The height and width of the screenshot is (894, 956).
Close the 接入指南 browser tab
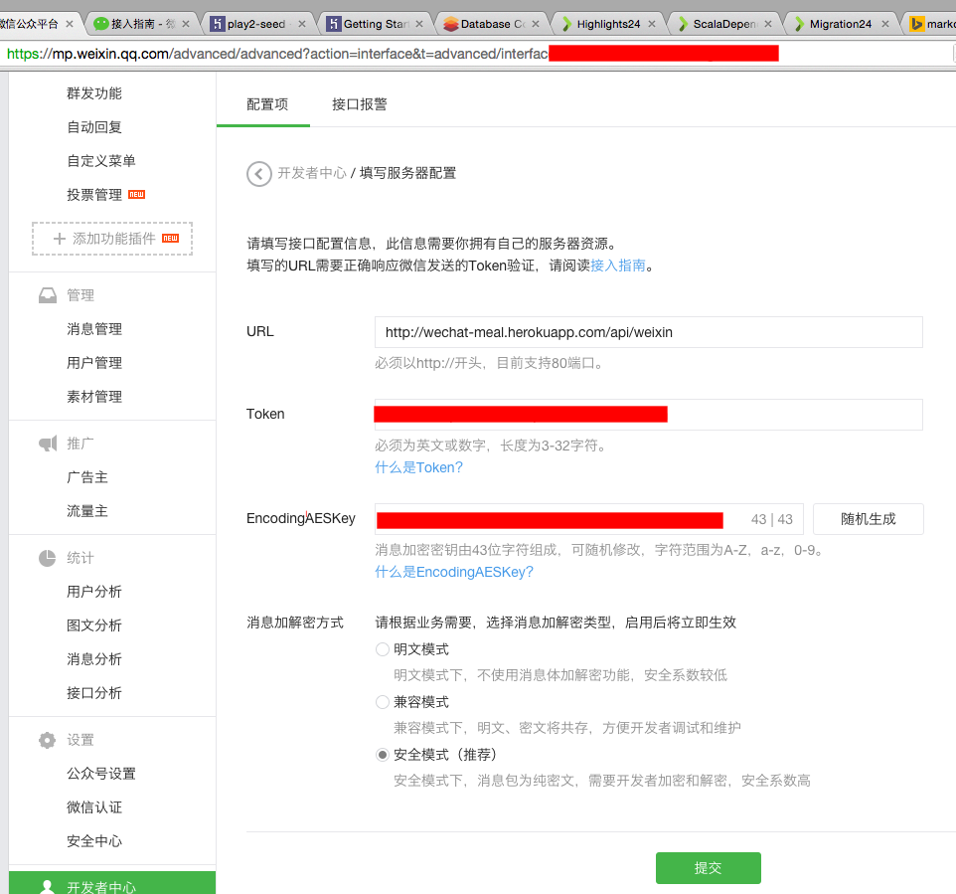(186, 24)
